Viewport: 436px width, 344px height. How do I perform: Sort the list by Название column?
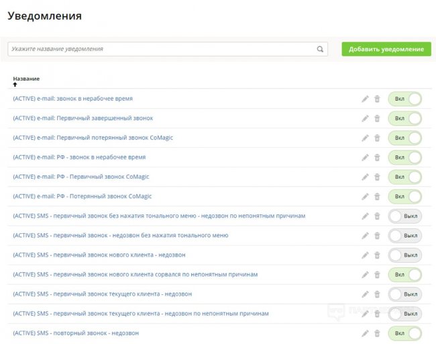26,79
